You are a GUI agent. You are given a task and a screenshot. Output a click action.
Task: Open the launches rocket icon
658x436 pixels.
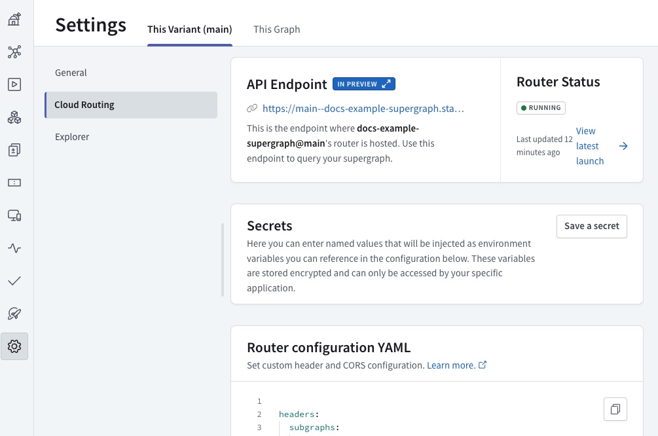click(14, 314)
